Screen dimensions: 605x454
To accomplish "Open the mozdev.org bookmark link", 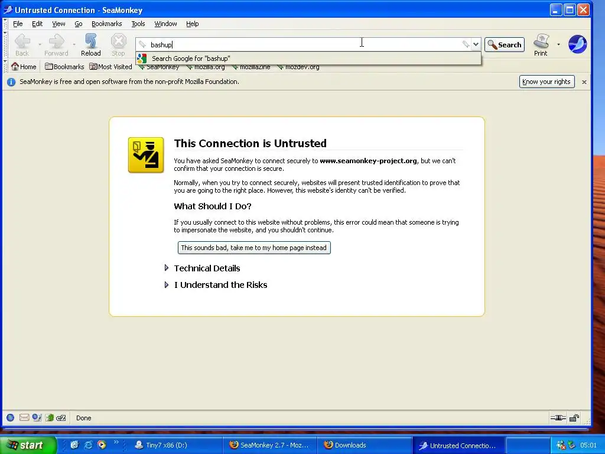I will (x=298, y=67).
